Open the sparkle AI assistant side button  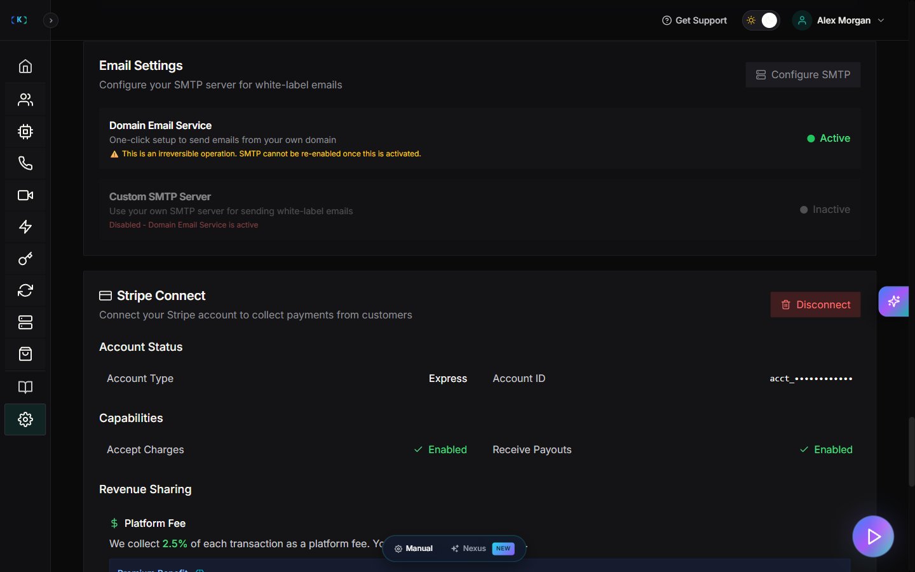[x=894, y=301]
